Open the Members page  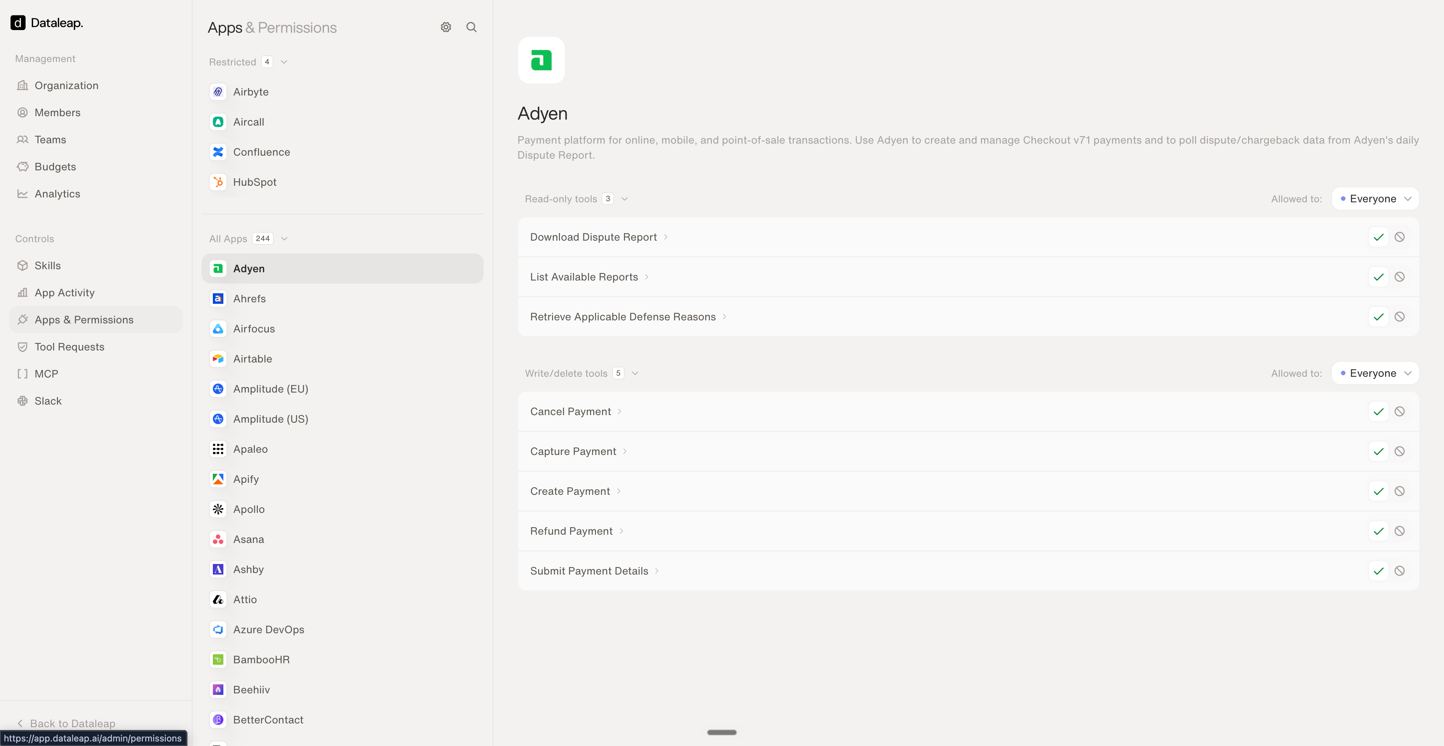[96, 112]
